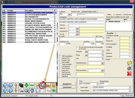
Task: Open the Purchase GL lookup icon
Action: [77, 31]
